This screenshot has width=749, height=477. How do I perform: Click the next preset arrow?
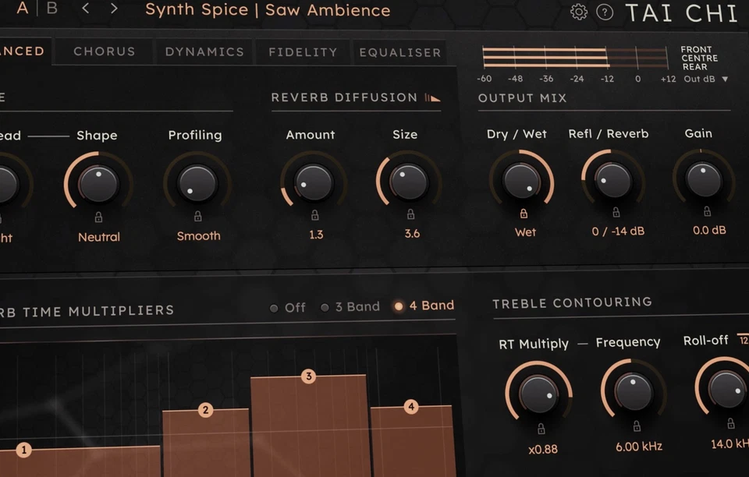[x=113, y=9]
